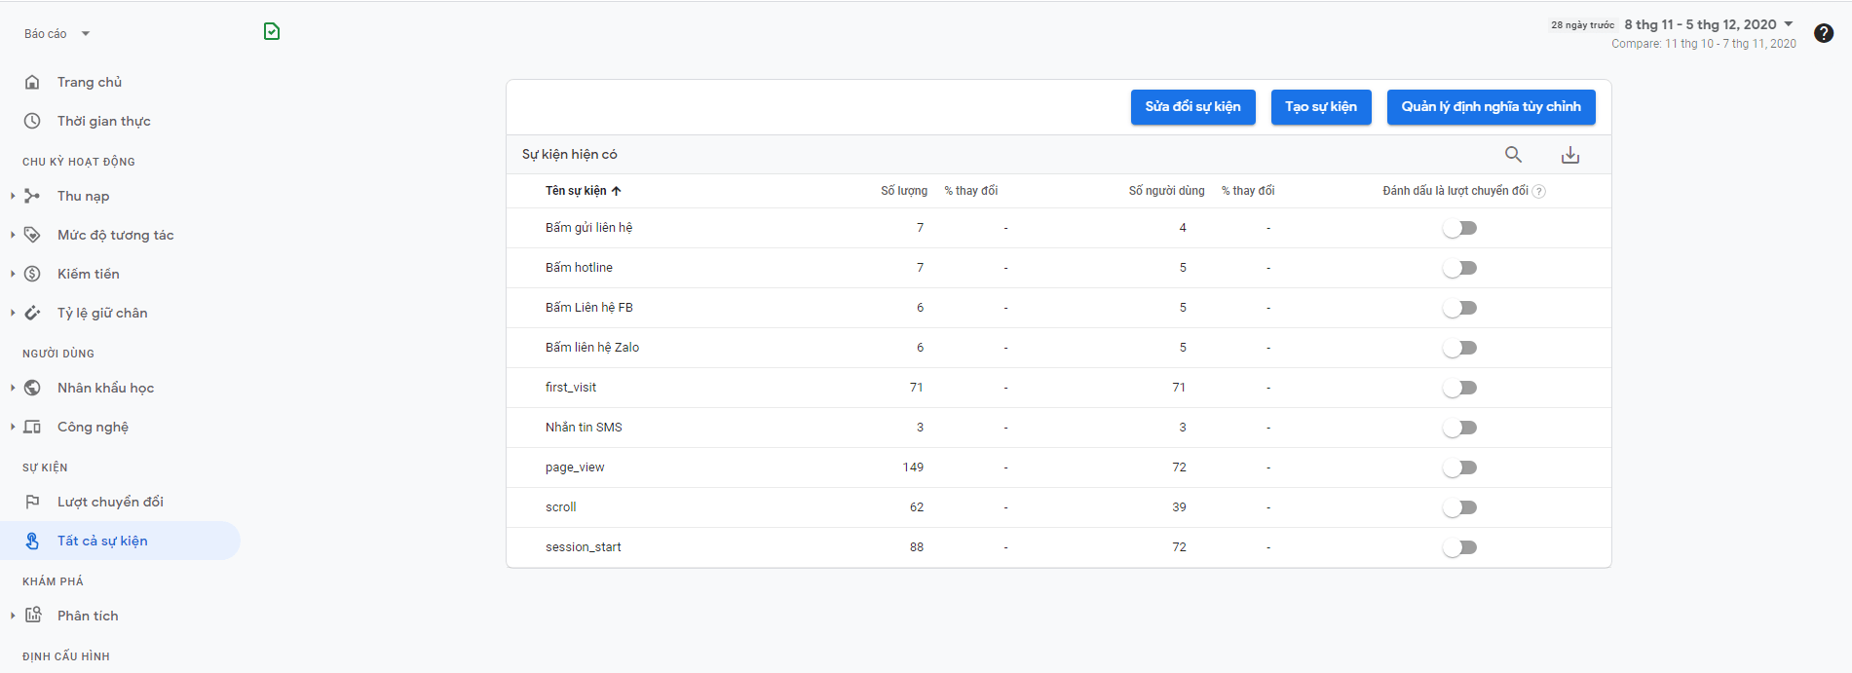The width and height of the screenshot is (1852, 673).
Task: Click the conversion marking help tooltip icon
Action: 1539,191
